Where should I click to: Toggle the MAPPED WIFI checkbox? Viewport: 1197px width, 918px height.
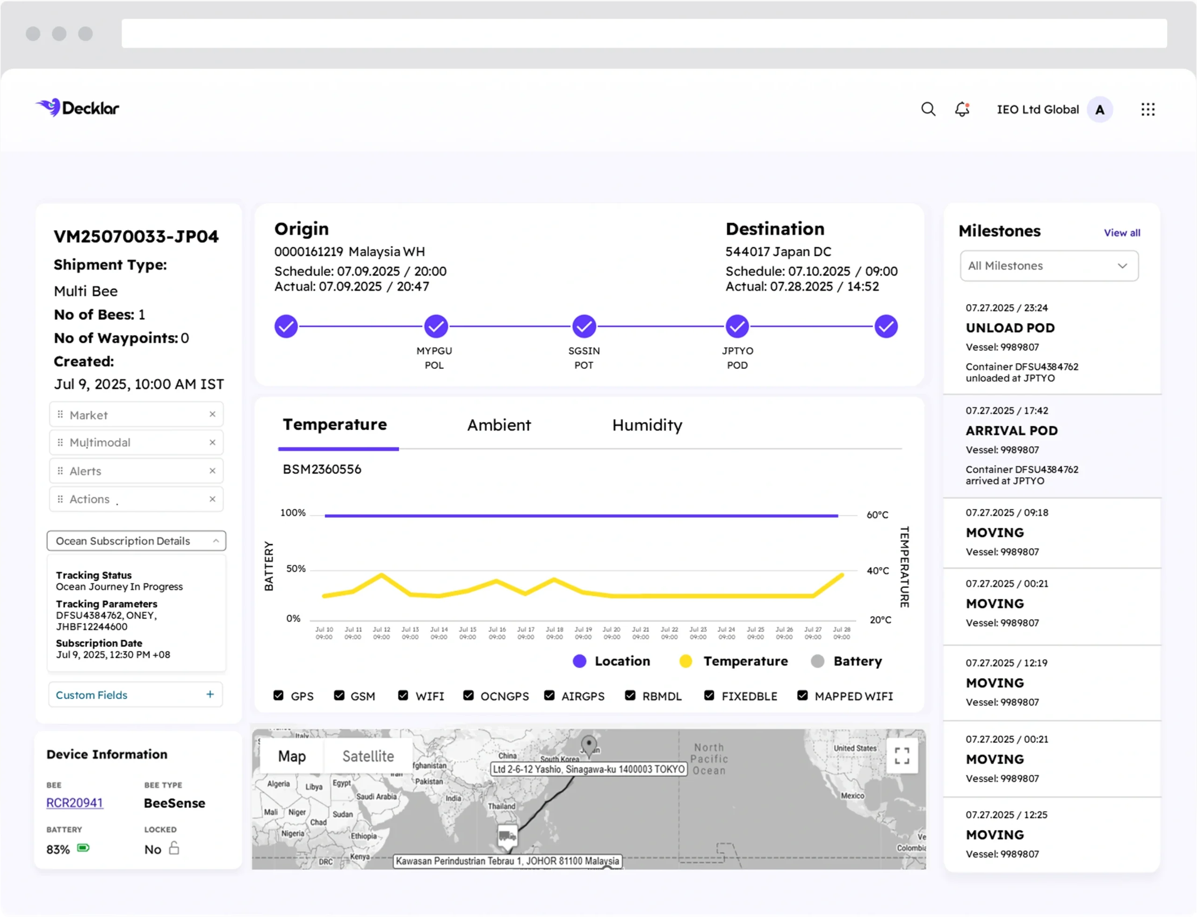(802, 695)
